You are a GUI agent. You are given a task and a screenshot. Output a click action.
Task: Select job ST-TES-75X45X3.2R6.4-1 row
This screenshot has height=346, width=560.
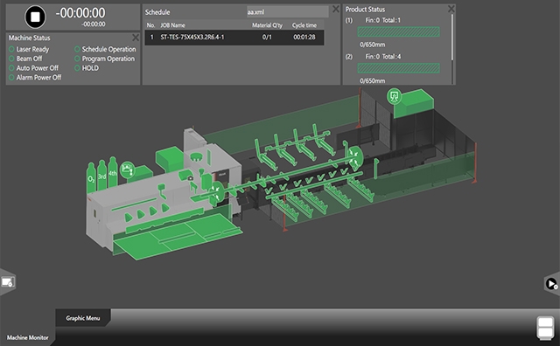[234, 37]
